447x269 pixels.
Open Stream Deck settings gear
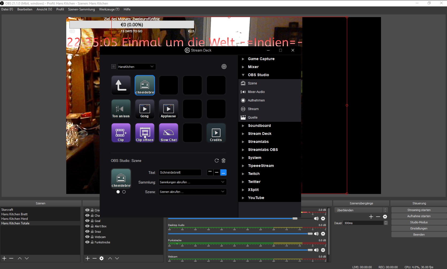click(x=224, y=67)
